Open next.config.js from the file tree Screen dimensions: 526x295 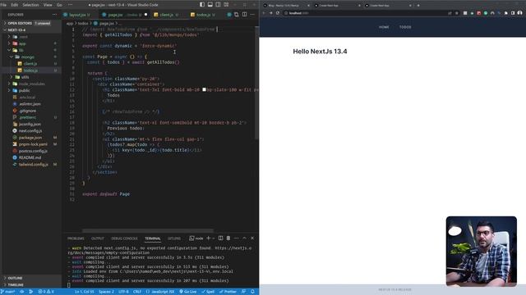pos(31,131)
